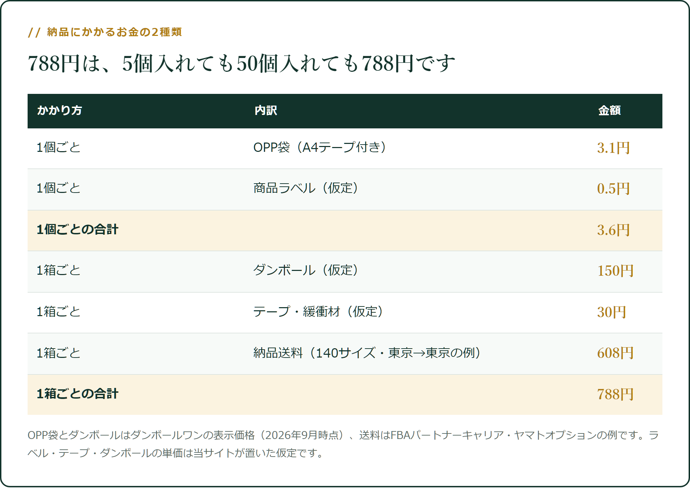The height and width of the screenshot is (488, 690).
Task: Click the footnote starting 'OPP袋とダンボールは'
Action: (343, 444)
